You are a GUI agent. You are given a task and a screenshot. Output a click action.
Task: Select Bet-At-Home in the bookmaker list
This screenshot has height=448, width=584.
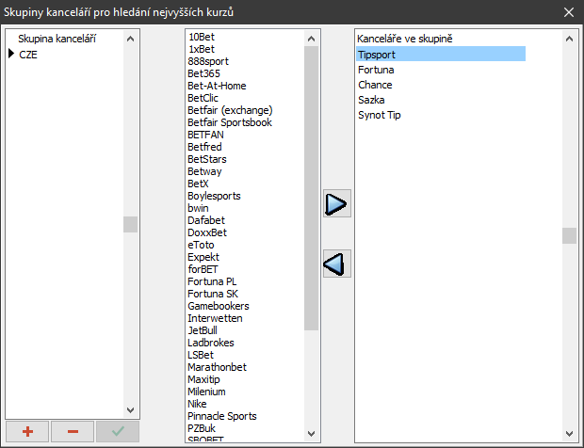click(x=217, y=86)
